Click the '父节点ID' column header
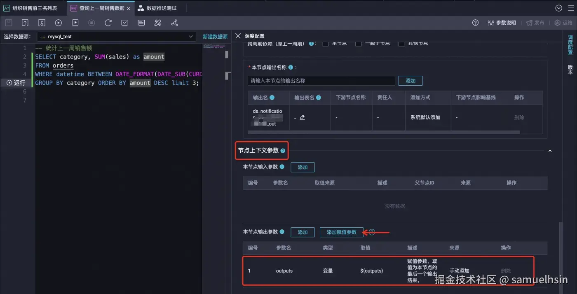 pos(425,182)
